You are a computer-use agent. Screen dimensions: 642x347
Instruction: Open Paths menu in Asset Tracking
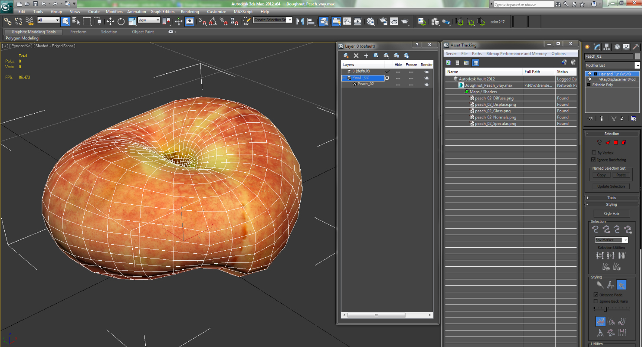tap(477, 54)
